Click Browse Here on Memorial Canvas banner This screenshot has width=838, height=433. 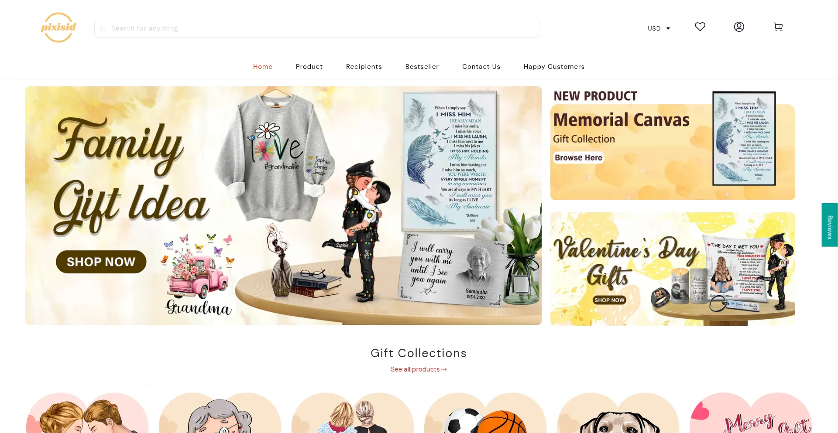click(x=579, y=157)
